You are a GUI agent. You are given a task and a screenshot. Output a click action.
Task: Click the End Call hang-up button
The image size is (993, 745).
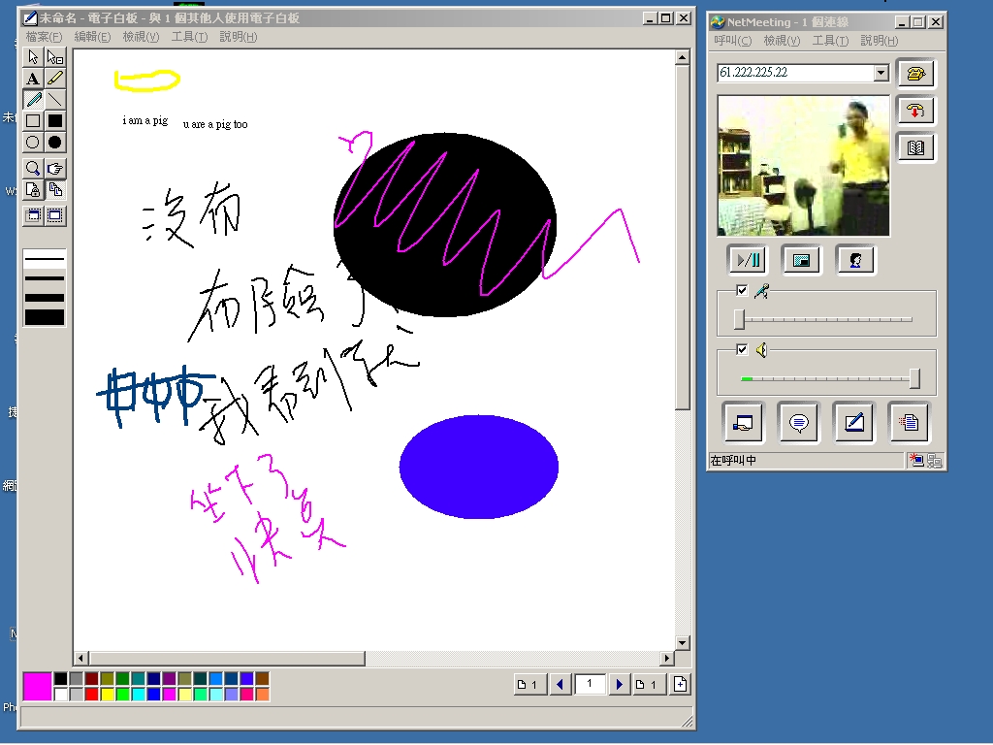coord(914,111)
